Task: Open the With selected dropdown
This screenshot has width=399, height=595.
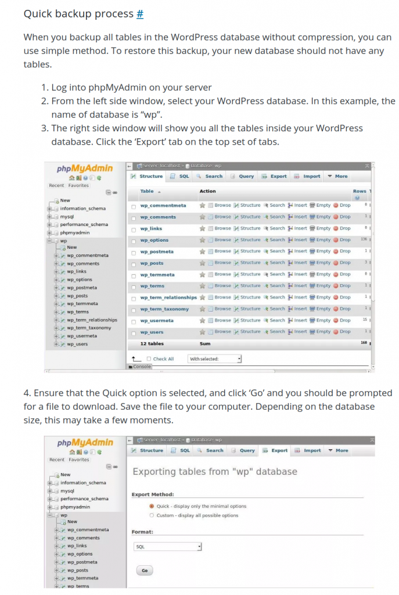Action: coord(215,359)
